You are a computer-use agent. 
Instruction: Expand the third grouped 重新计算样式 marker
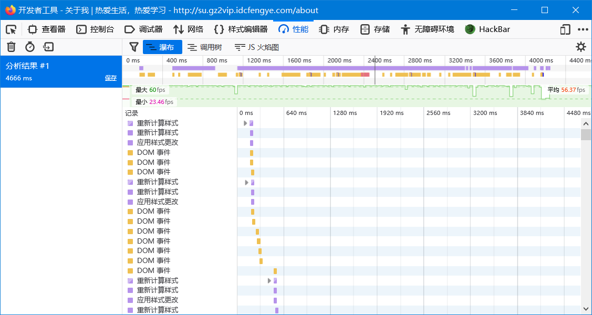point(269,281)
